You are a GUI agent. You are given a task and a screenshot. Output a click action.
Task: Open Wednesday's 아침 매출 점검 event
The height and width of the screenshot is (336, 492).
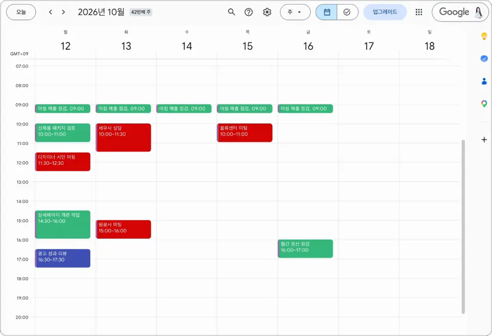(184, 109)
